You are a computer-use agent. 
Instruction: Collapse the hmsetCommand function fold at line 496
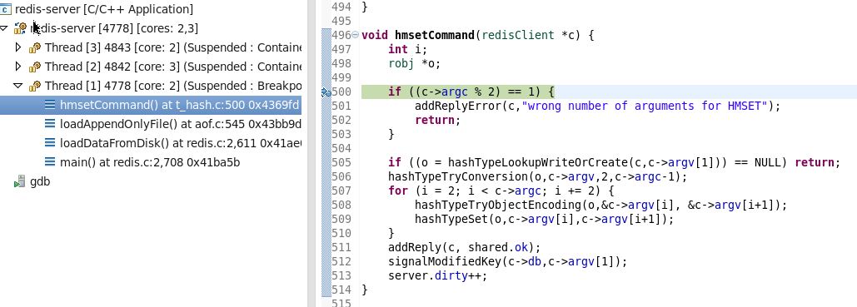coord(356,35)
